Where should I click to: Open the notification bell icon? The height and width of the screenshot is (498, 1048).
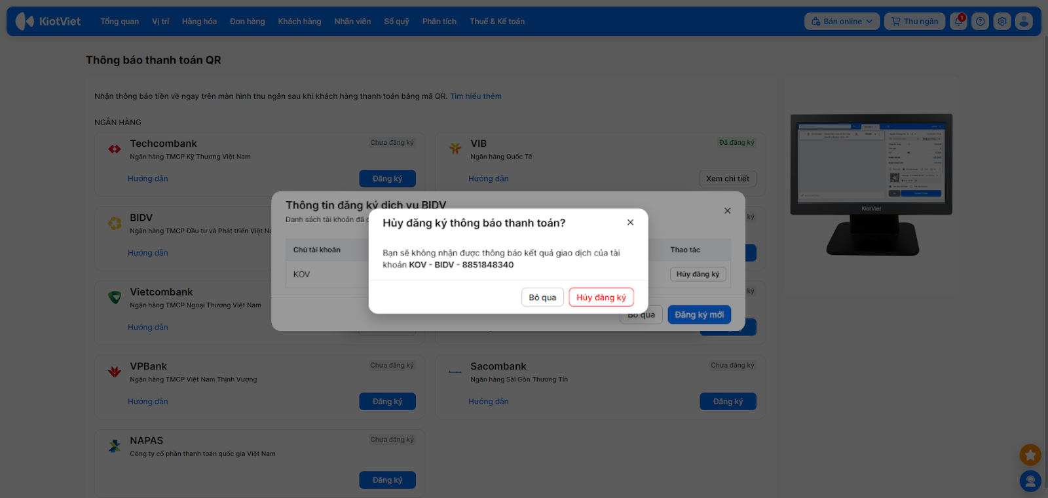point(959,21)
